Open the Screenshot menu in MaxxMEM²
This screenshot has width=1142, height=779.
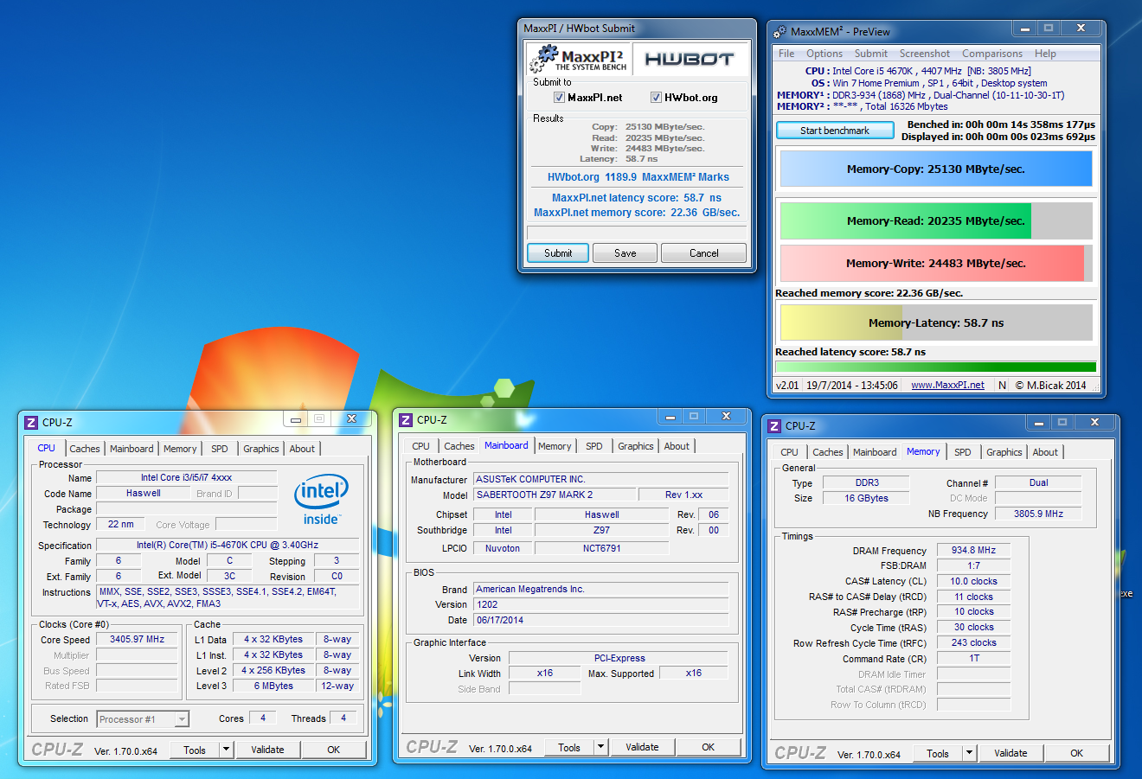pos(925,54)
